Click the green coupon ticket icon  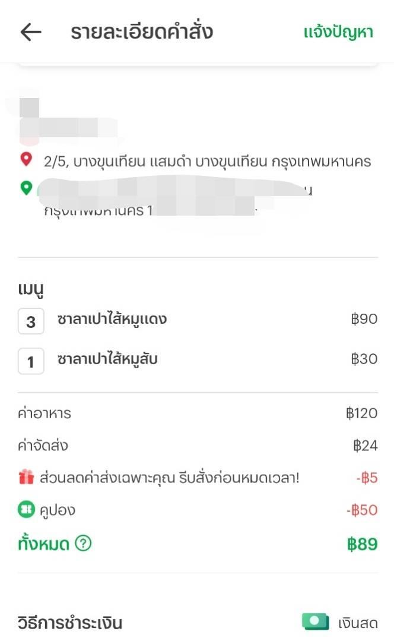click(x=26, y=510)
